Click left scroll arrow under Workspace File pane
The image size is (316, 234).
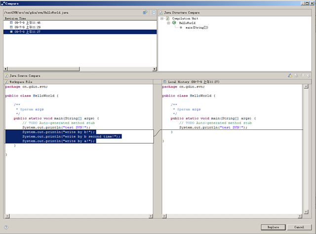(x=7, y=216)
